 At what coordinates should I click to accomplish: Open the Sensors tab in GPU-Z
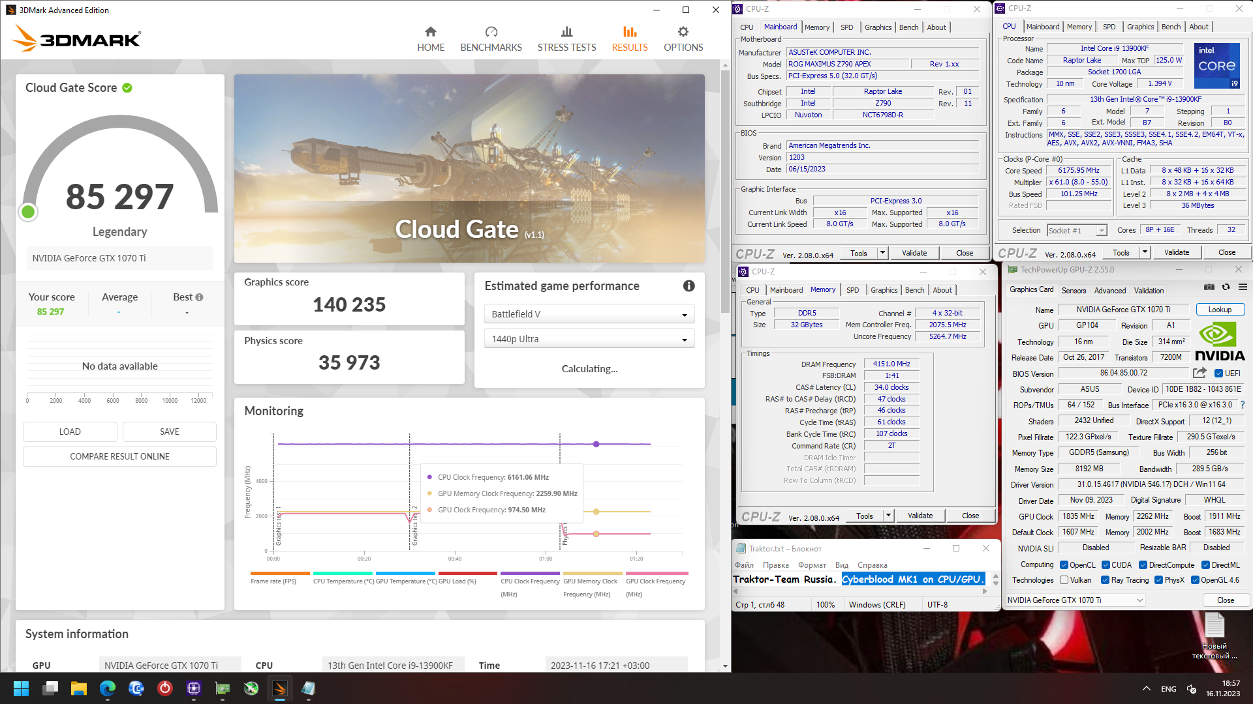1074,291
